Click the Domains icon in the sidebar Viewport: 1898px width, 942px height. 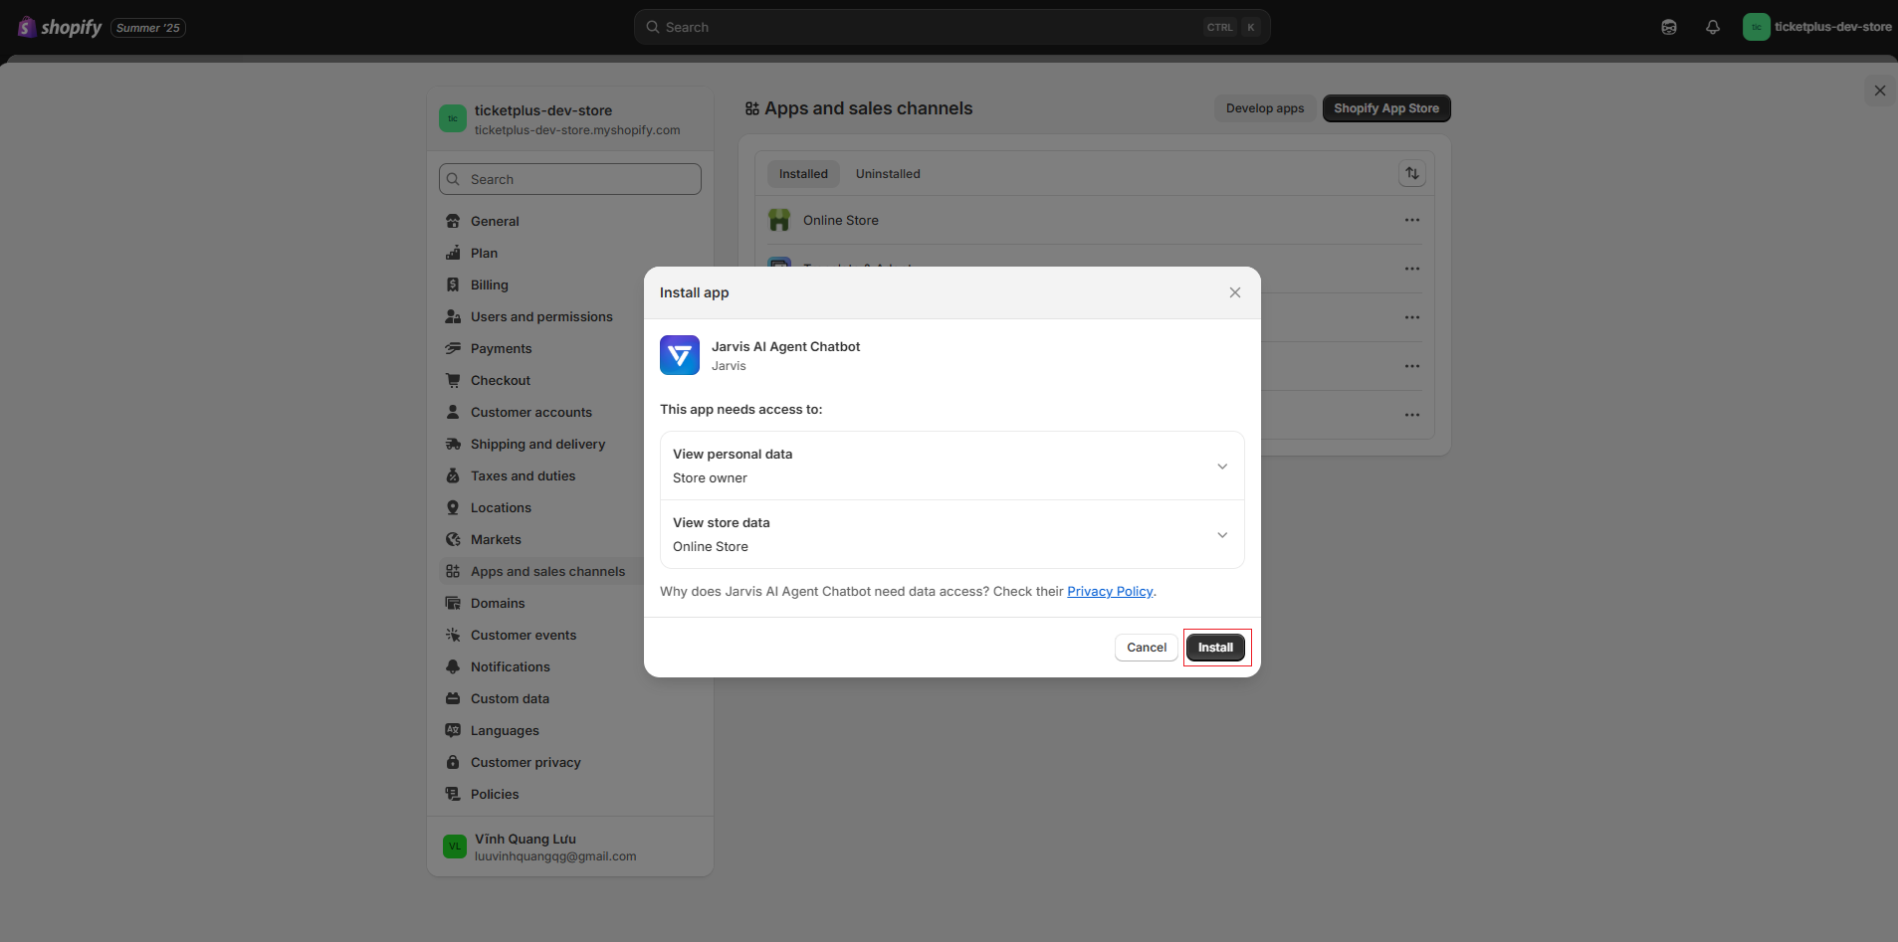coord(453,603)
